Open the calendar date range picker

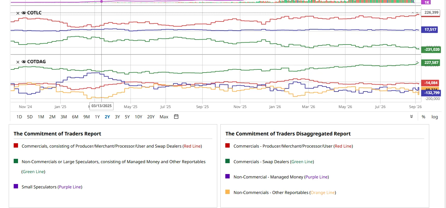click(x=176, y=117)
